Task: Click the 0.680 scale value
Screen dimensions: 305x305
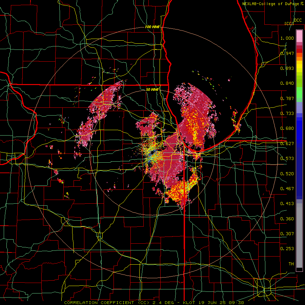Action: (287, 128)
